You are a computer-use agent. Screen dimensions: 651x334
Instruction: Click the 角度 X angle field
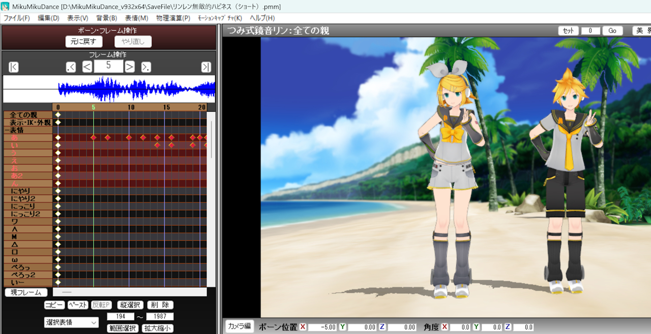(461, 327)
